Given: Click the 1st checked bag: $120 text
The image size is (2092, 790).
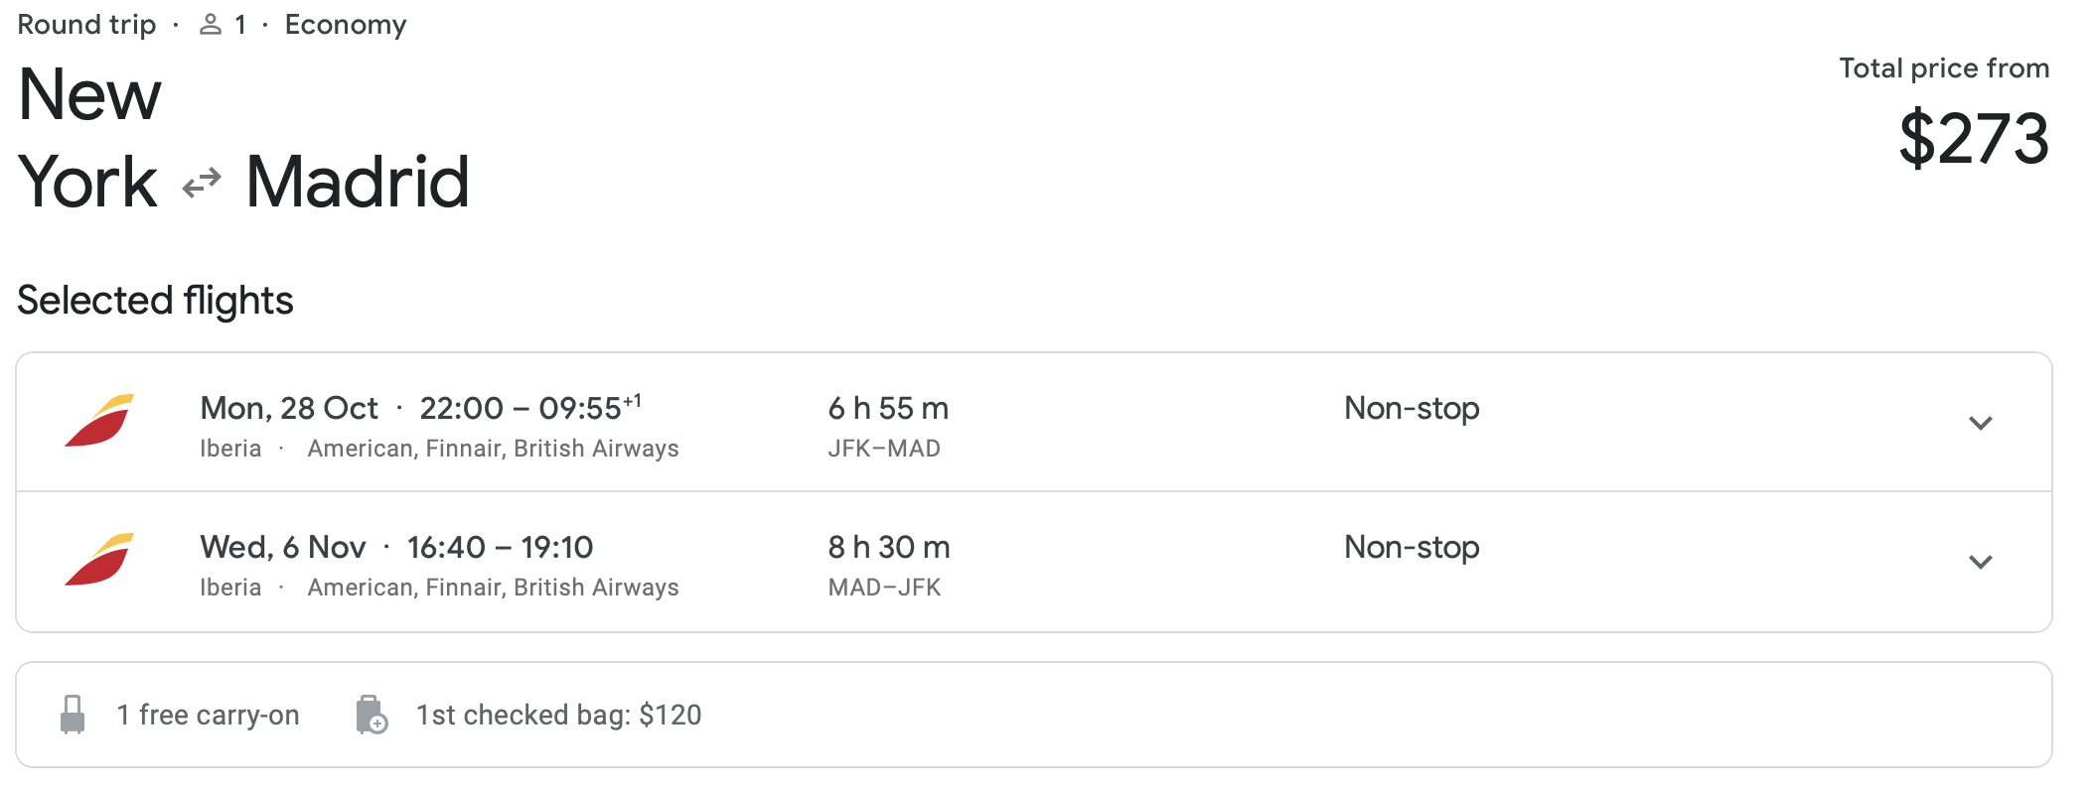Looking at the screenshot, I should coord(558,715).
